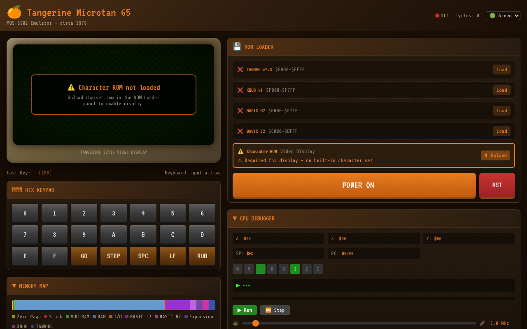Image resolution: width=527 pixels, height=329 pixels.
Task: Toggle the Carry (C) flag
Action: pos(318,269)
